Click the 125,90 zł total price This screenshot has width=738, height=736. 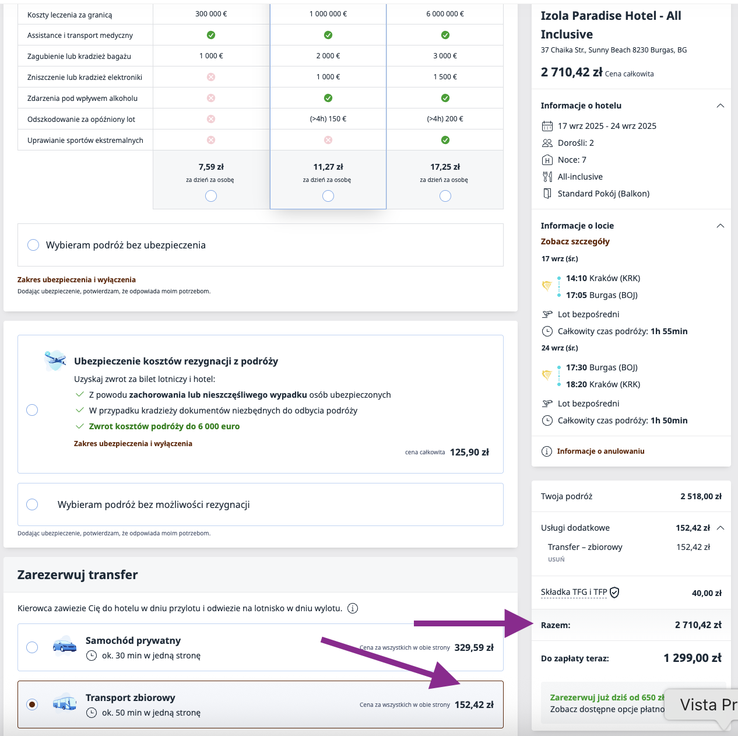click(469, 452)
